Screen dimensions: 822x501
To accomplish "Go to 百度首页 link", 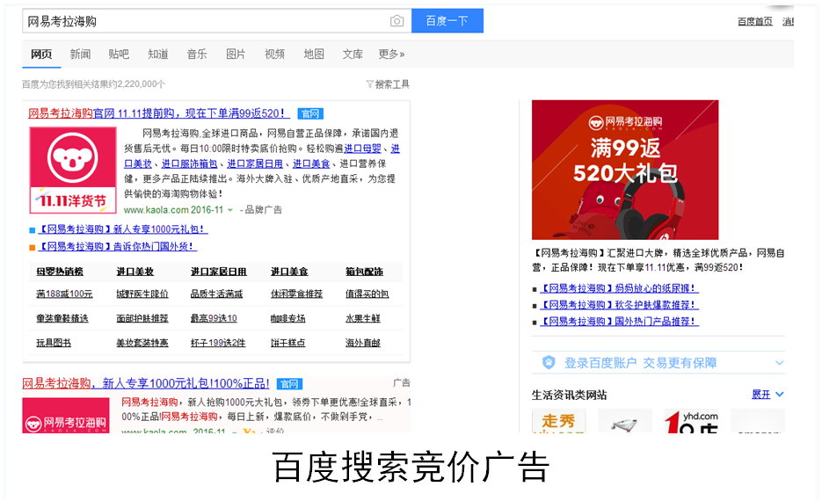I will pos(755,21).
